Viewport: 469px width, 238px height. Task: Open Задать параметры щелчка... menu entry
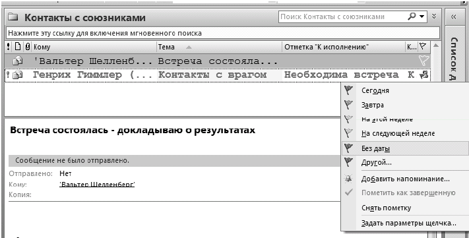pos(405,223)
